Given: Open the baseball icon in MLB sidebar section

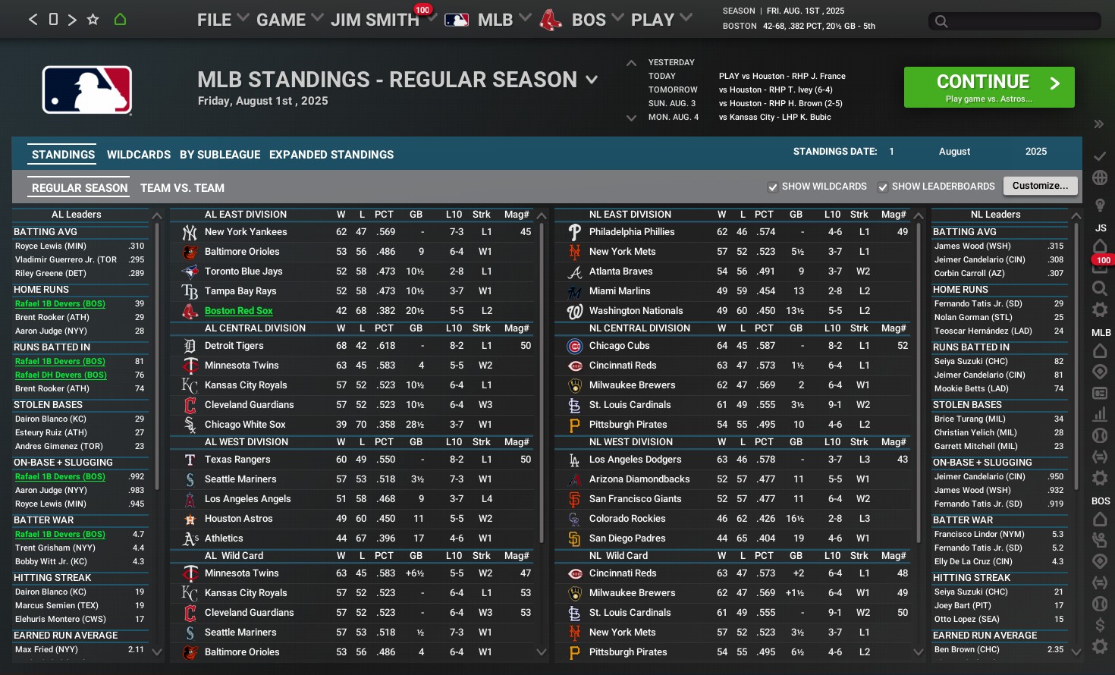Looking at the screenshot, I should point(1100,436).
